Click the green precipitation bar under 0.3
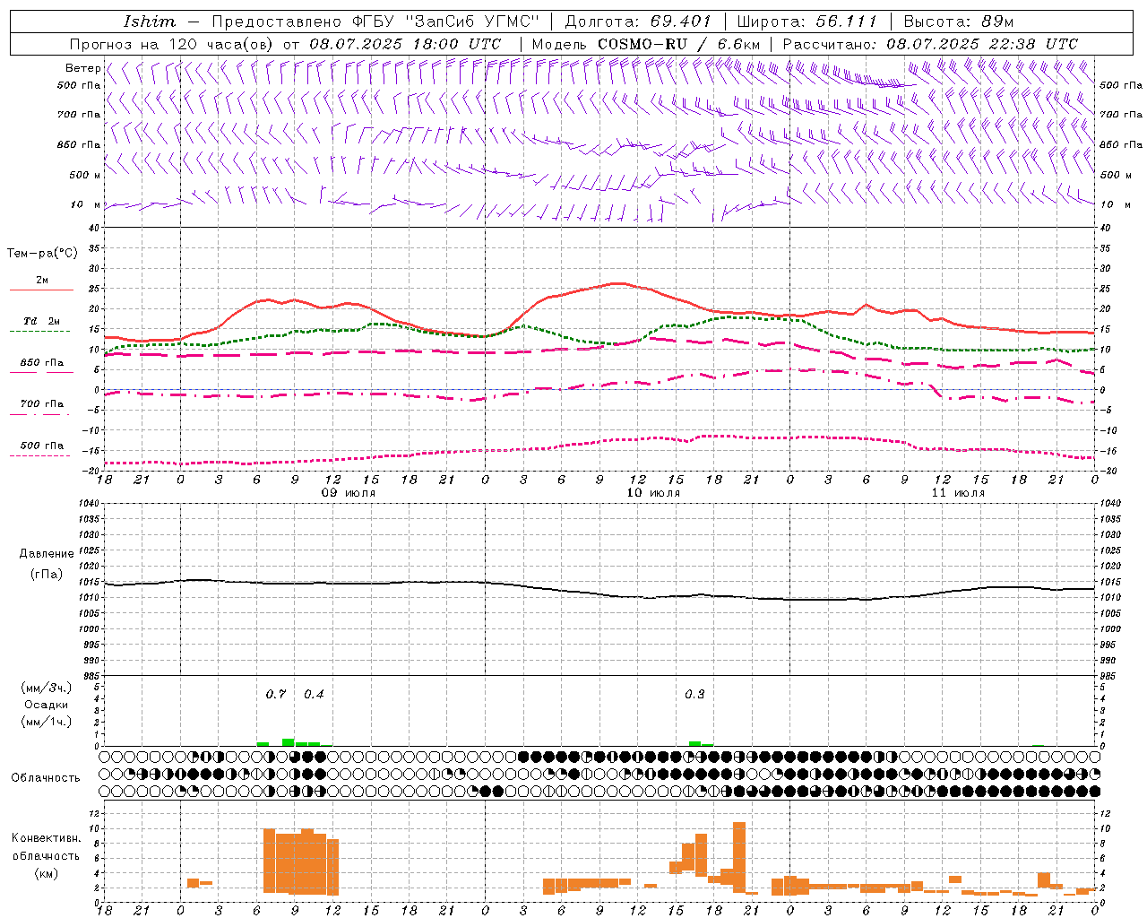The width and height of the screenshot is (1147, 918). (694, 743)
